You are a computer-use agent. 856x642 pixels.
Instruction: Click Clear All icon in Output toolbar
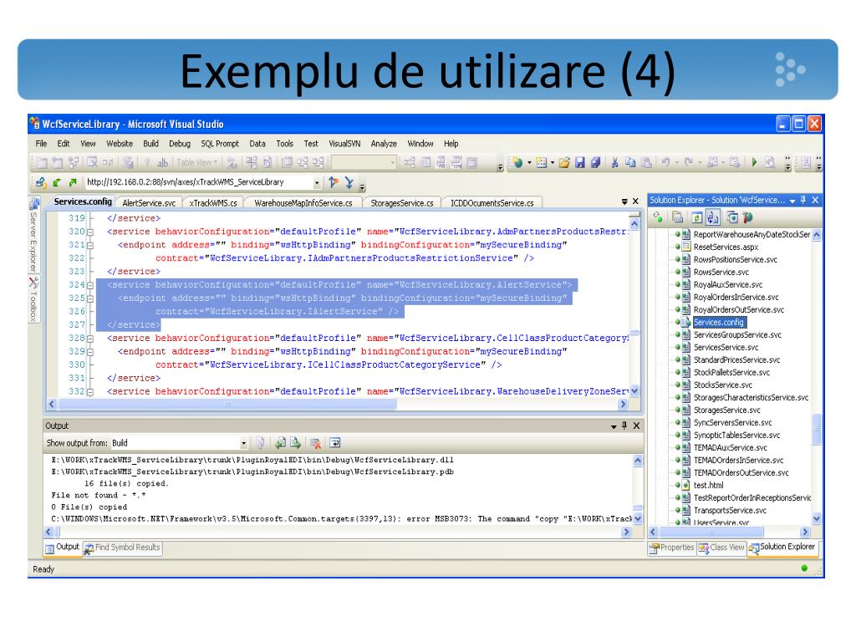[315, 443]
